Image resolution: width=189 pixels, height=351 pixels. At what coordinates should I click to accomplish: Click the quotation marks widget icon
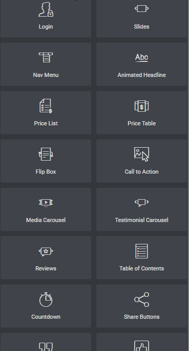coord(46,346)
